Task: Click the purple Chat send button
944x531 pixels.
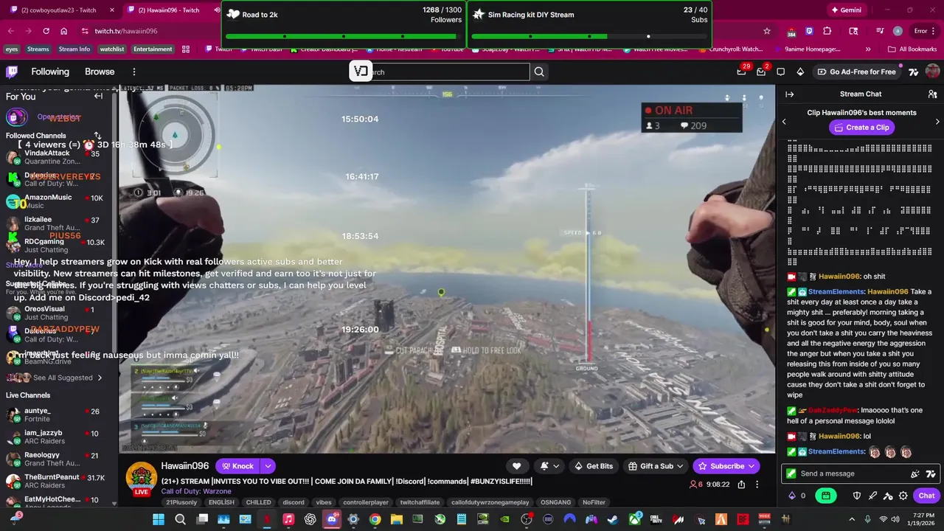Action: pyautogui.click(x=926, y=496)
